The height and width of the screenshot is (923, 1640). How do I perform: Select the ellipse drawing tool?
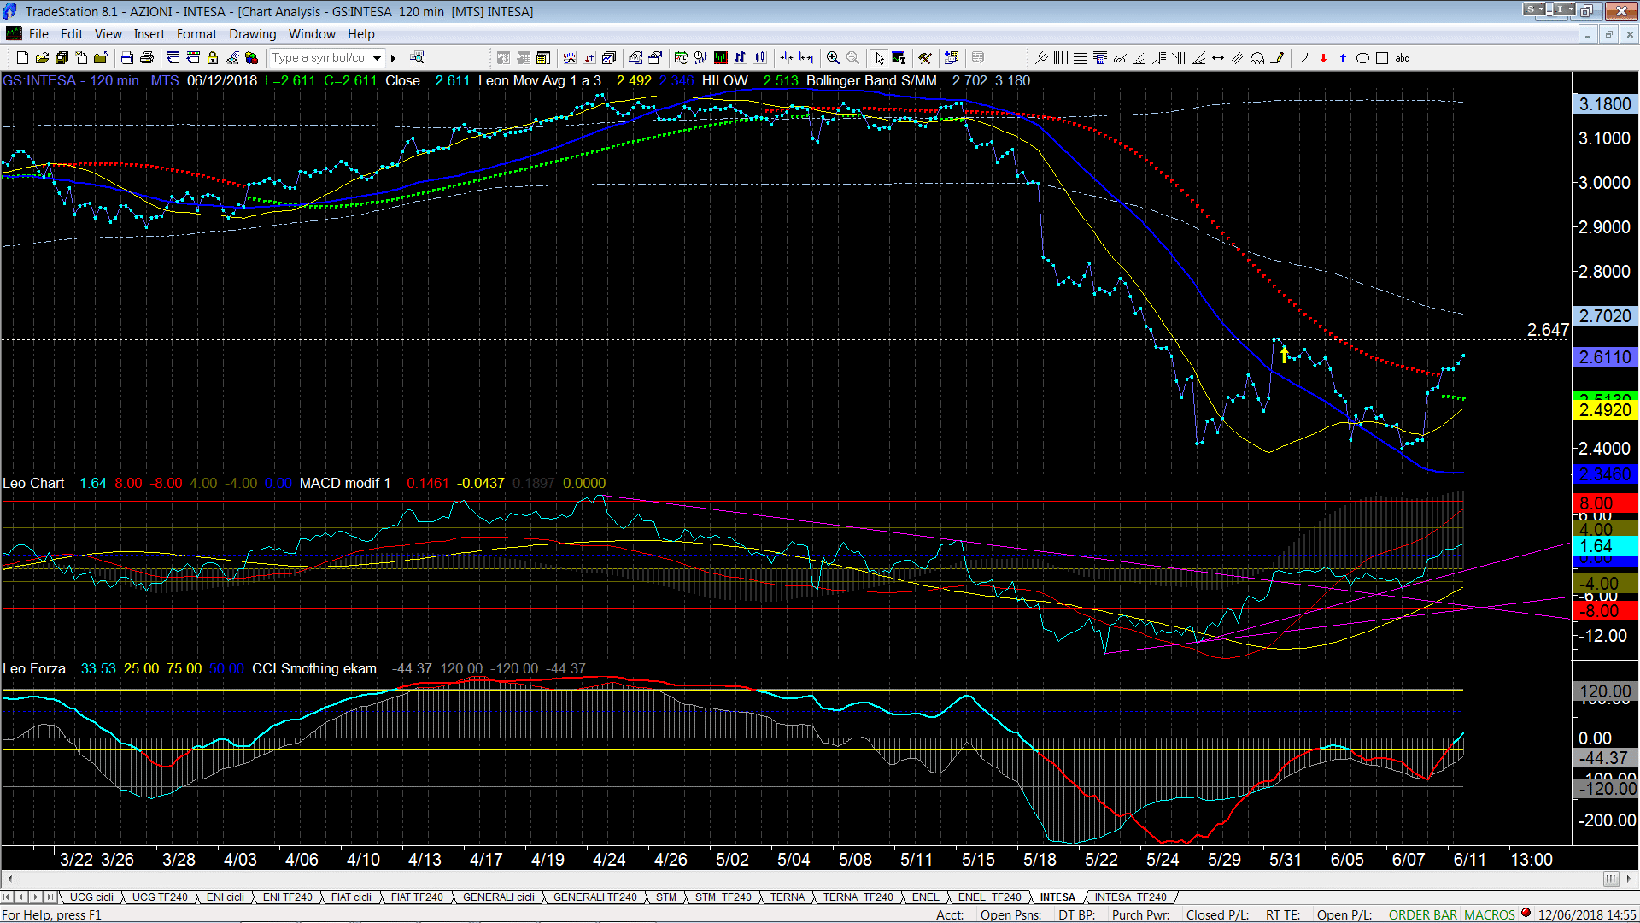click(1362, 58)
